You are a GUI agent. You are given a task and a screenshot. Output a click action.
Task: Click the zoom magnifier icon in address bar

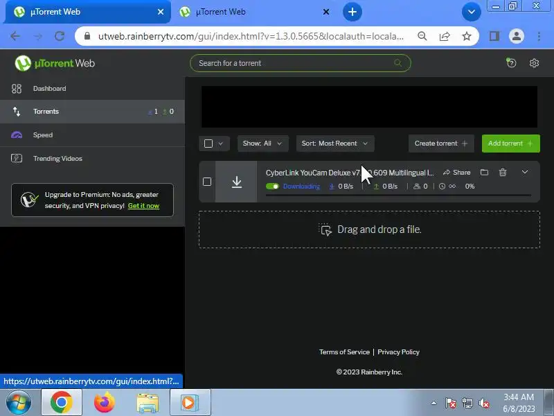422,36
